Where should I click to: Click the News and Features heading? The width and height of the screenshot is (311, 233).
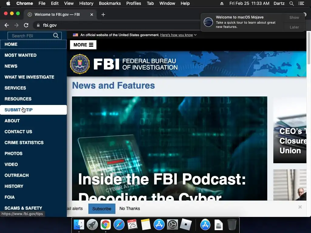[113, 85]
